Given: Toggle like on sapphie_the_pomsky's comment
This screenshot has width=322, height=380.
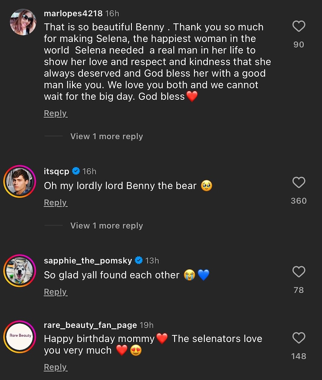Looking at the screenshot, I should [298, 271].
